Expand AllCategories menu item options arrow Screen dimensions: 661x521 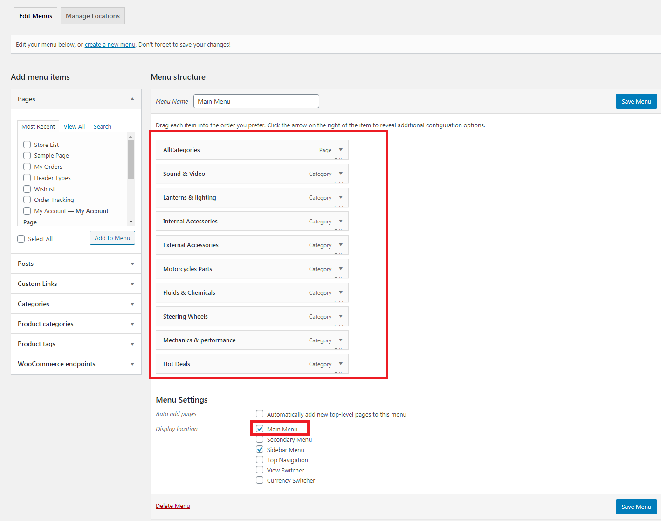tap(341, 150)
